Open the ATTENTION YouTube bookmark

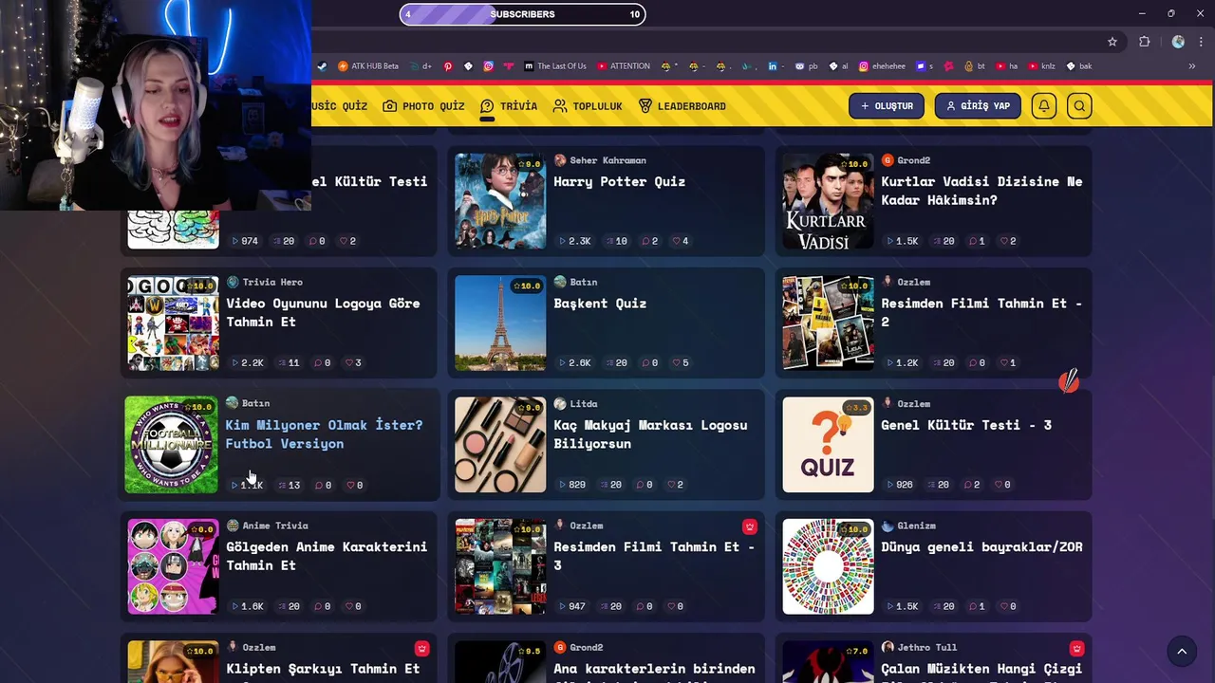coord(624,66)
